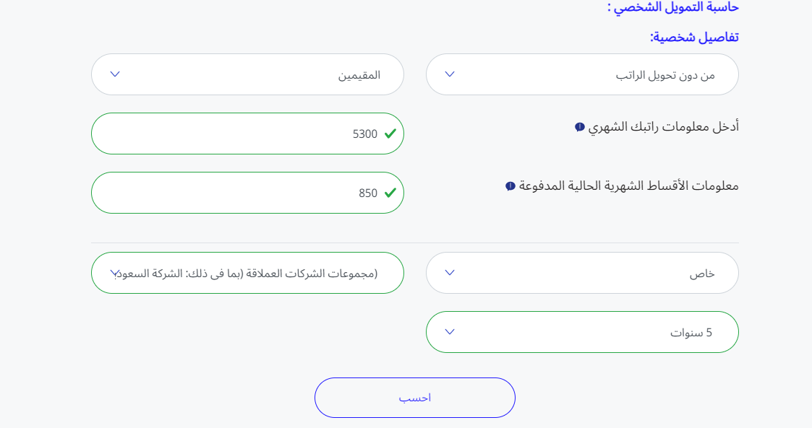The height and width of the screenshot is (428, 812).
Task: Expand the 'المقيمين' residency dropdown
Action: (x=247, y=74)
